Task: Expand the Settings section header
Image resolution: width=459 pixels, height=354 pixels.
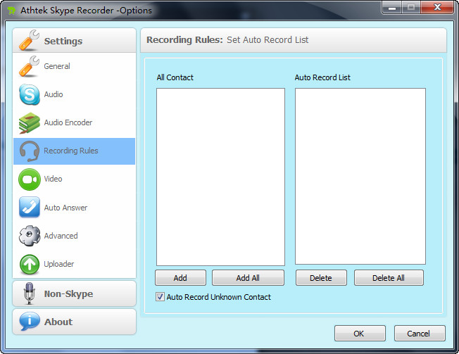Action: [75, 40]
